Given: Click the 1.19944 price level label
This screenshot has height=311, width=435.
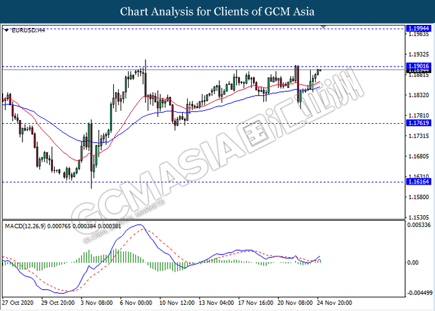Looking at the screenshot, I should tap(419, 29).
